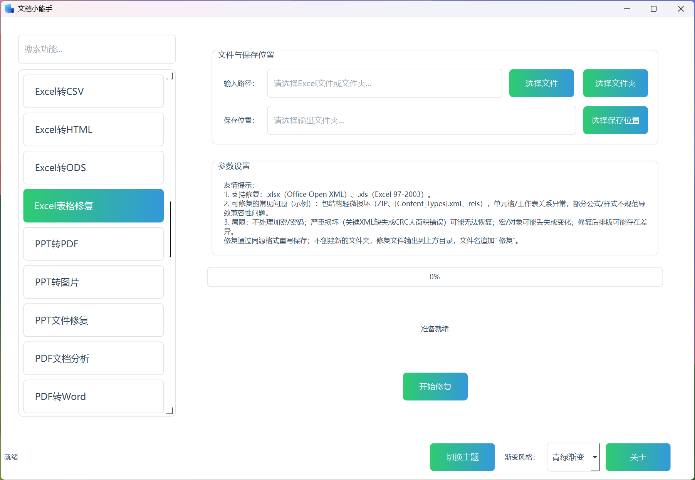Click 选择保存位置 to set output folder
The width and height of the screenshot is (695, 480).
[615, 120]
